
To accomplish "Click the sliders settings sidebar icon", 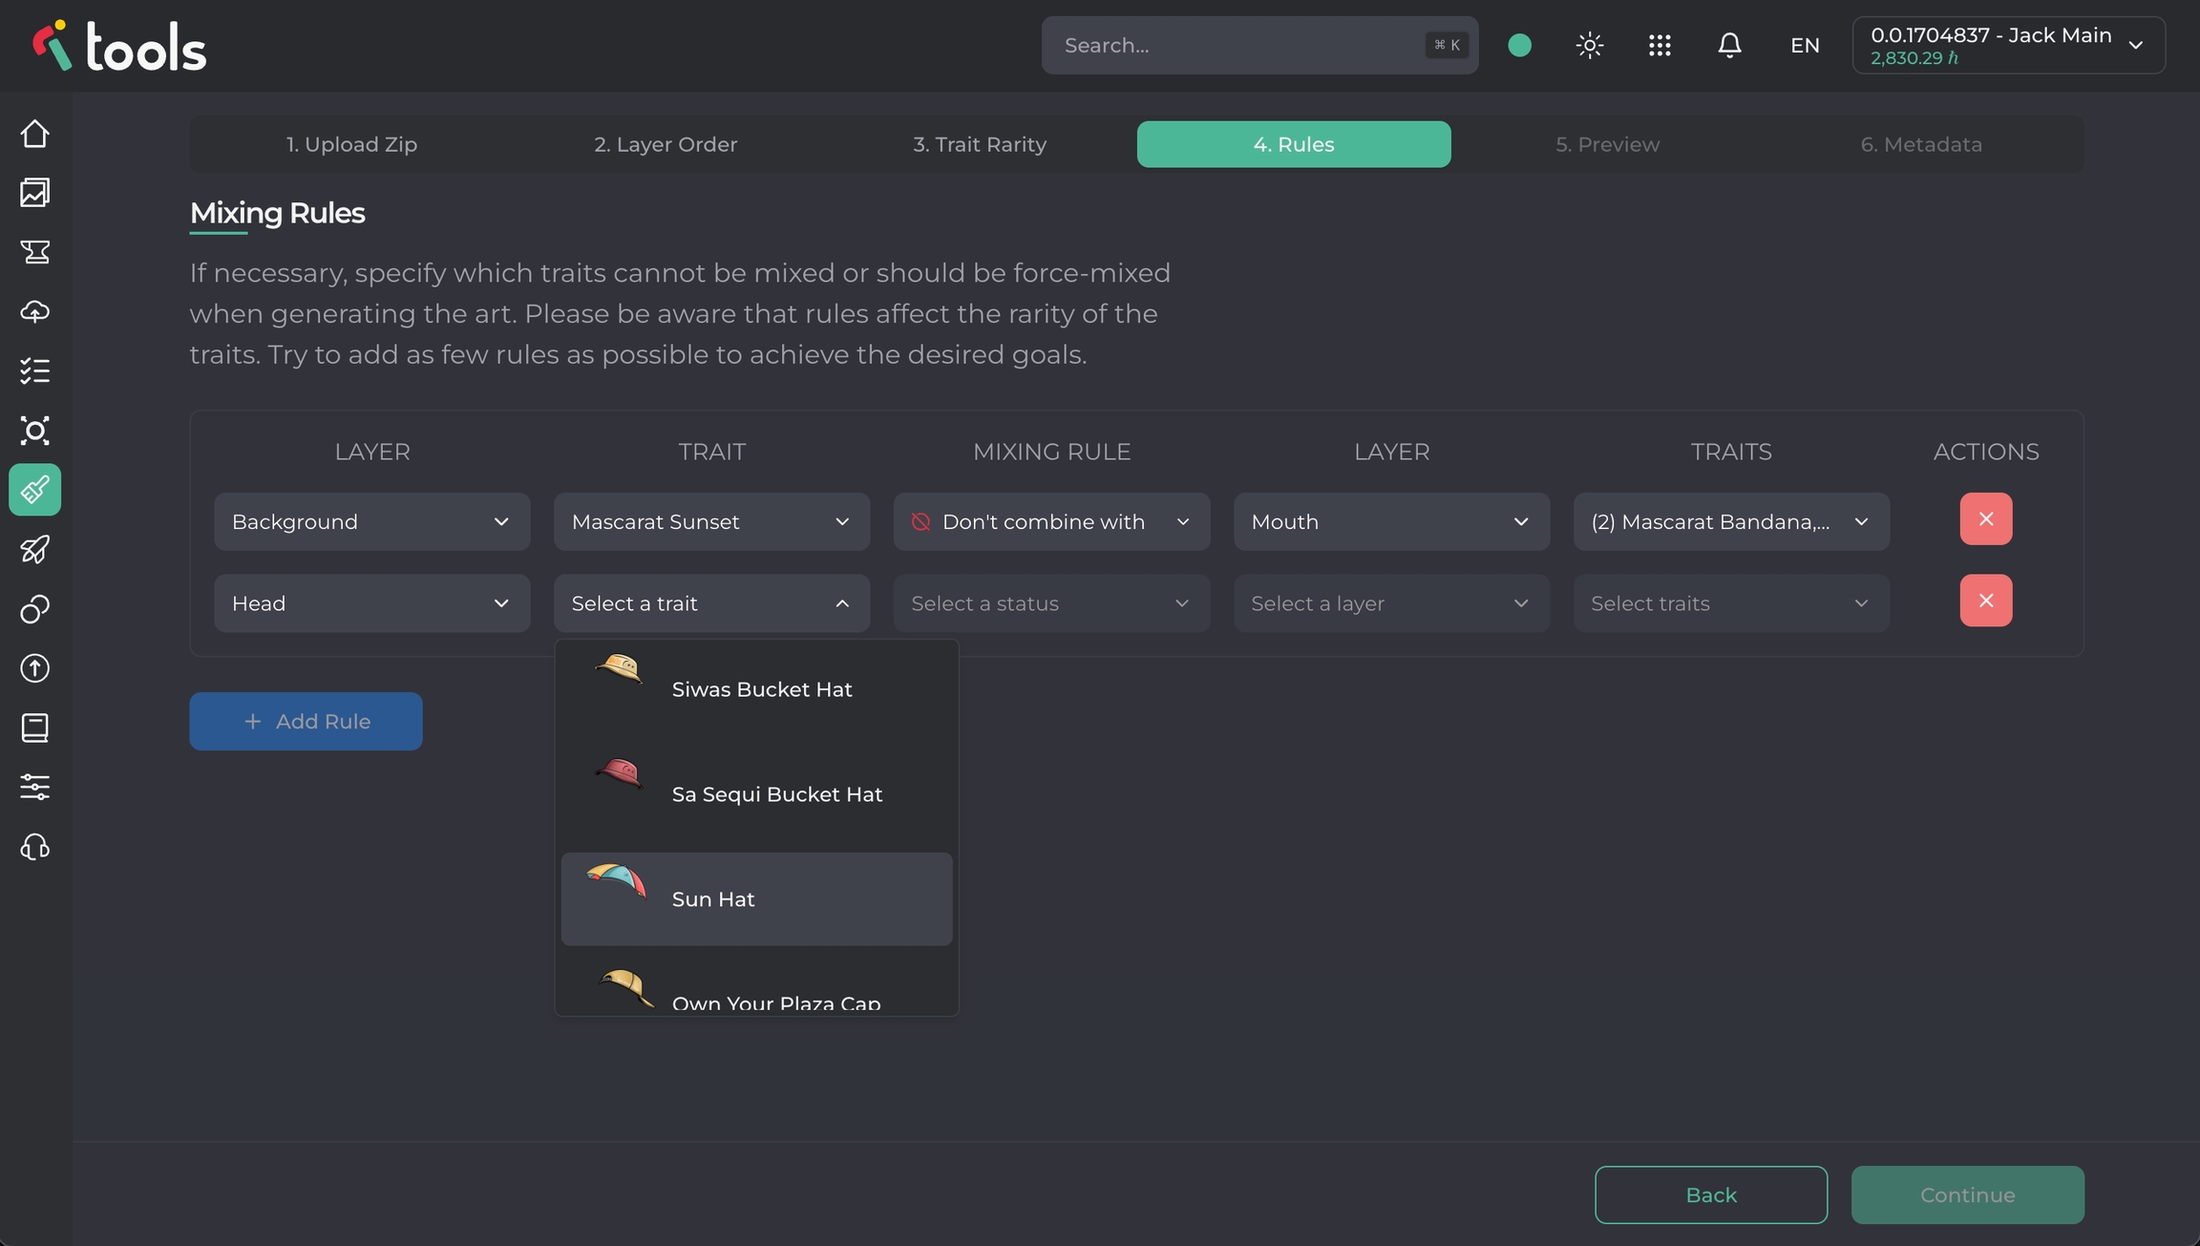I will [x=35, y=787].
